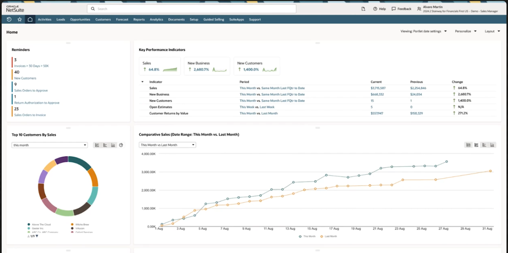Open the 'this month' customers dropdown

tap(50, 145)
